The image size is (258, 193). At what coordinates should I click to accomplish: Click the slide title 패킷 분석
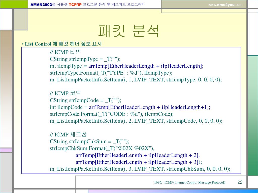click(129, 31)
